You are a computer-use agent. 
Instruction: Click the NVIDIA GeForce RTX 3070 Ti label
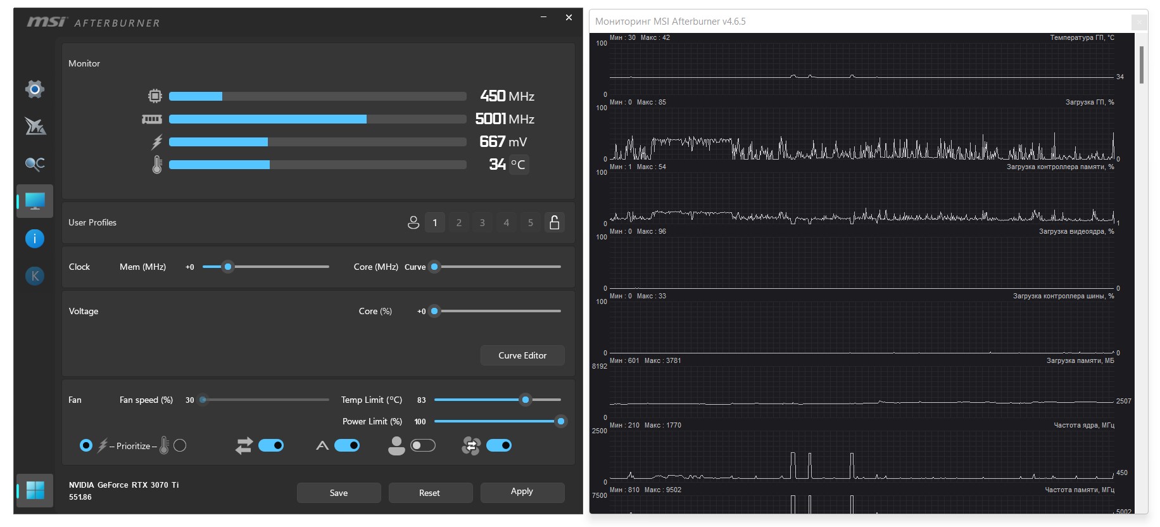pyautogui.click(x=124, y=485)
